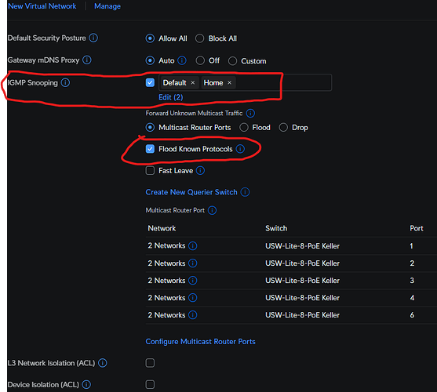Show info tooltip for Gateway mDNS Proxy

tap(87, 60)
